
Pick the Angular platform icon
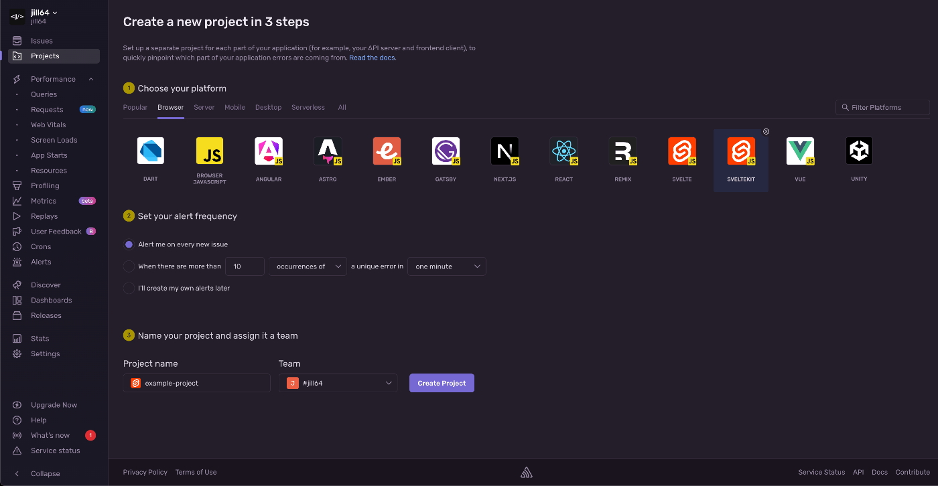point(269,151)
